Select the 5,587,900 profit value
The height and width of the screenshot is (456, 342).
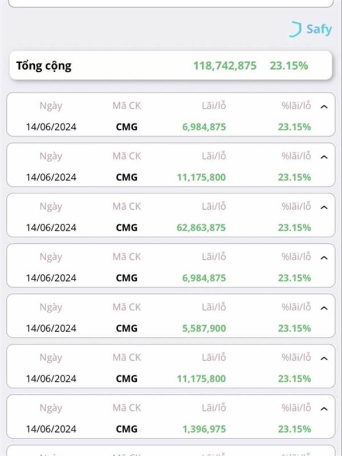click(204, 328)
